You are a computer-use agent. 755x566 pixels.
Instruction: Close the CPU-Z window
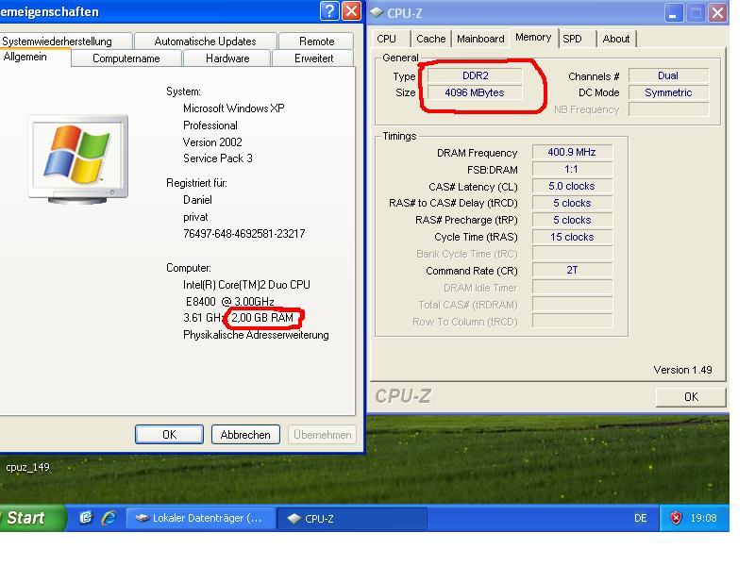click(x=717, y=13)
